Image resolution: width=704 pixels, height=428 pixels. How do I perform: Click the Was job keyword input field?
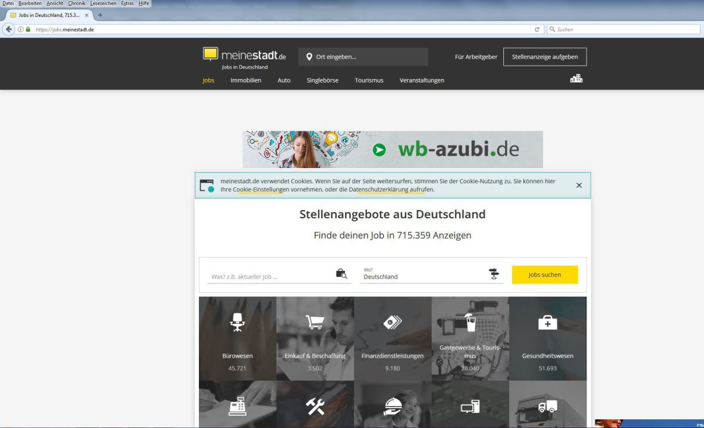tap(279, 275)
